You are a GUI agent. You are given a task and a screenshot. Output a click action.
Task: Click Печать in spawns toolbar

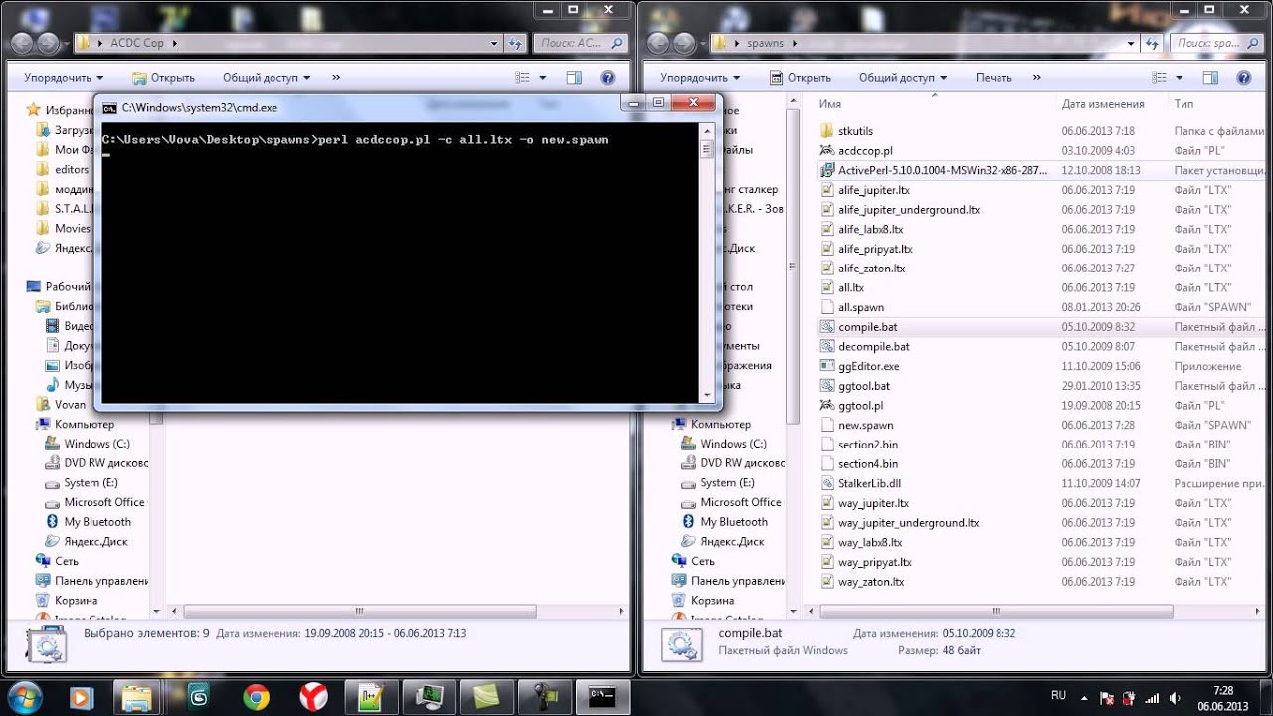[x=994, y=78]
